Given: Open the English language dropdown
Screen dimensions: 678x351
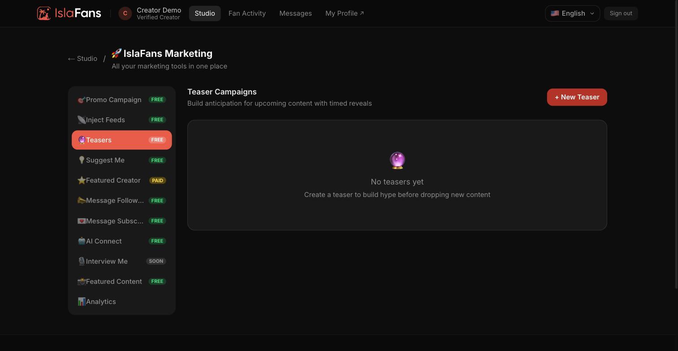Looking at the screenshot, I should 572,13.
